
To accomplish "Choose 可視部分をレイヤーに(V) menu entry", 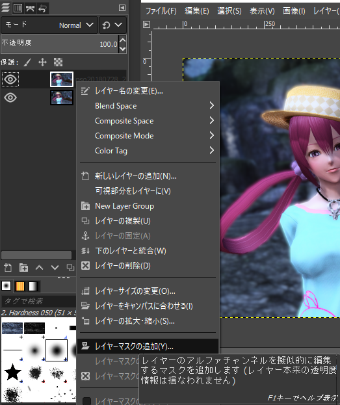I will [x=148, y=191].
